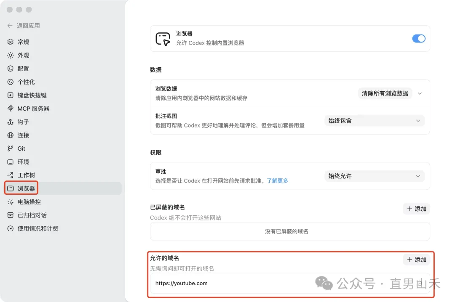Click the 连接 globe icon
The image size is (455, 302).
(x=11, y=135)
